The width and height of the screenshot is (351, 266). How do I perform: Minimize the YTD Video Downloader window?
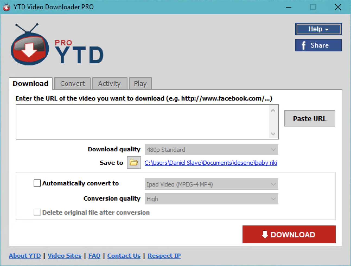tap(289, 7)
